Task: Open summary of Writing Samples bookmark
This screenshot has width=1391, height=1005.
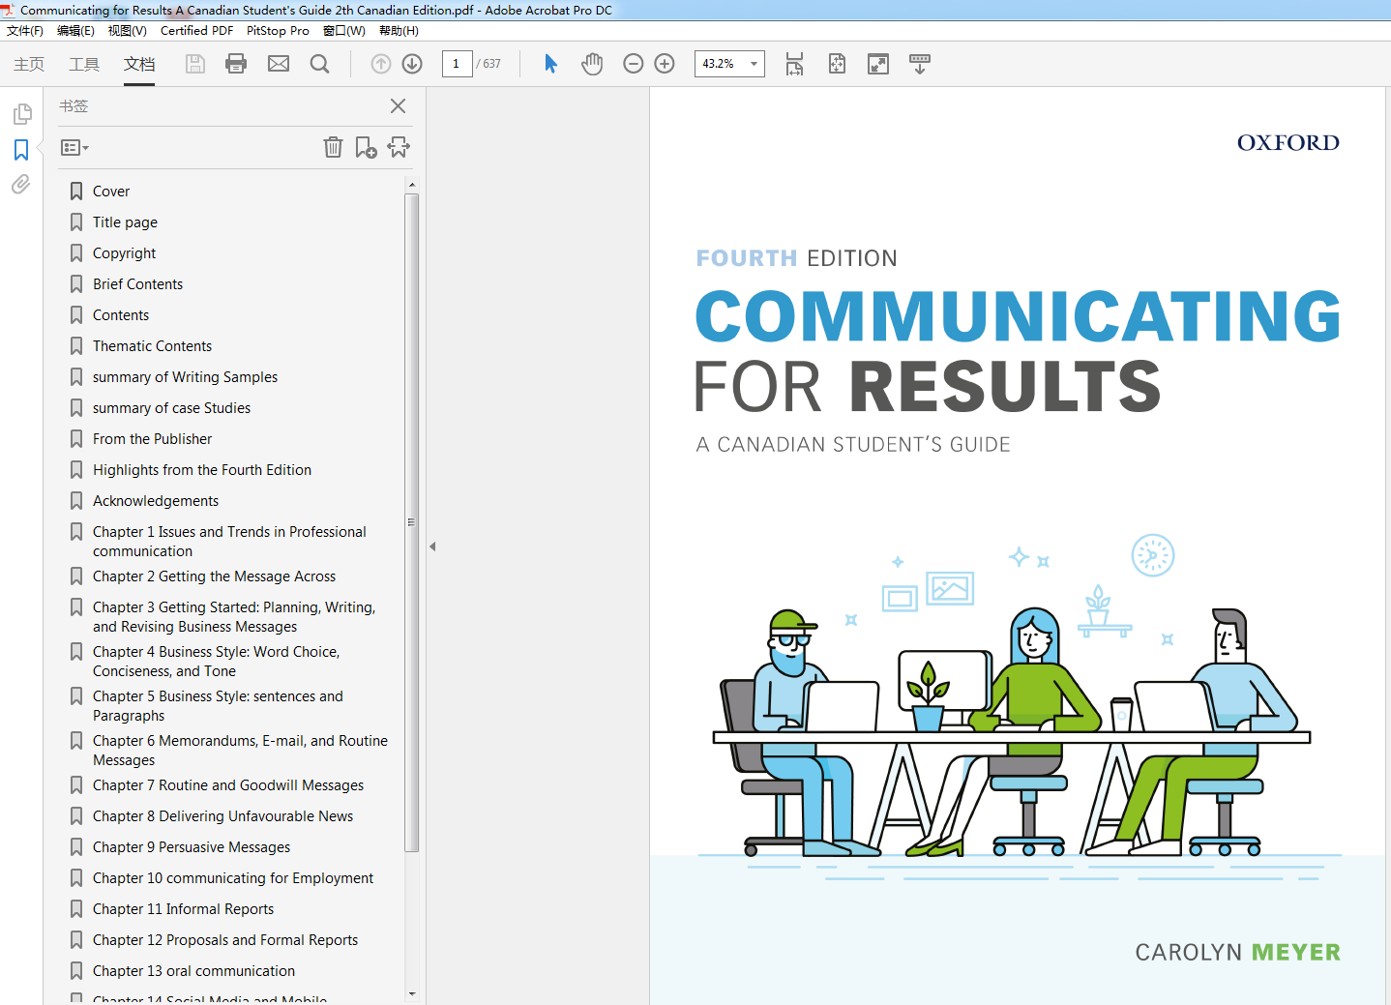Action: tap(185, 377)
